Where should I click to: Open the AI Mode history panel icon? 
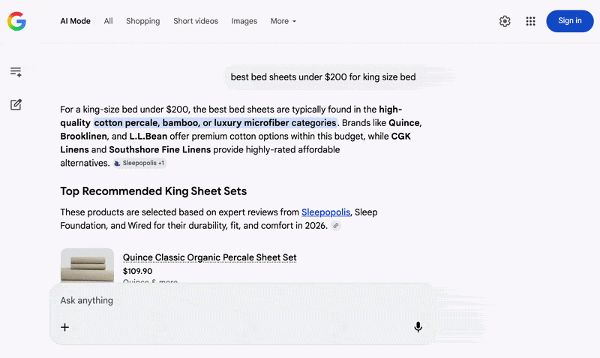tap(16, 72)
